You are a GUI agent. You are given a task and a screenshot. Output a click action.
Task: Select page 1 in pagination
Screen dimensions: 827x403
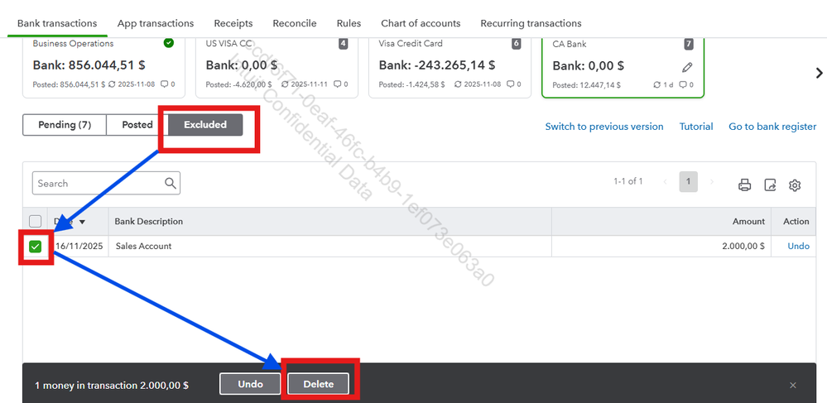(x=688, y=182)
